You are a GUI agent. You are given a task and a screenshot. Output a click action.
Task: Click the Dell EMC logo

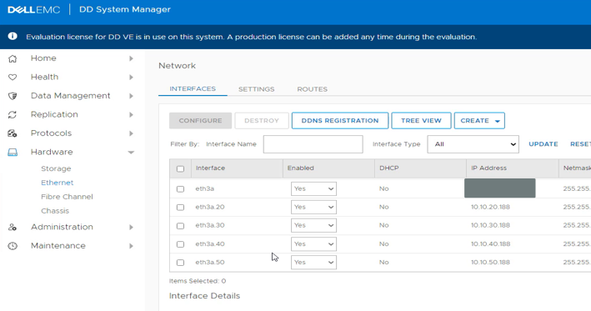34,10
